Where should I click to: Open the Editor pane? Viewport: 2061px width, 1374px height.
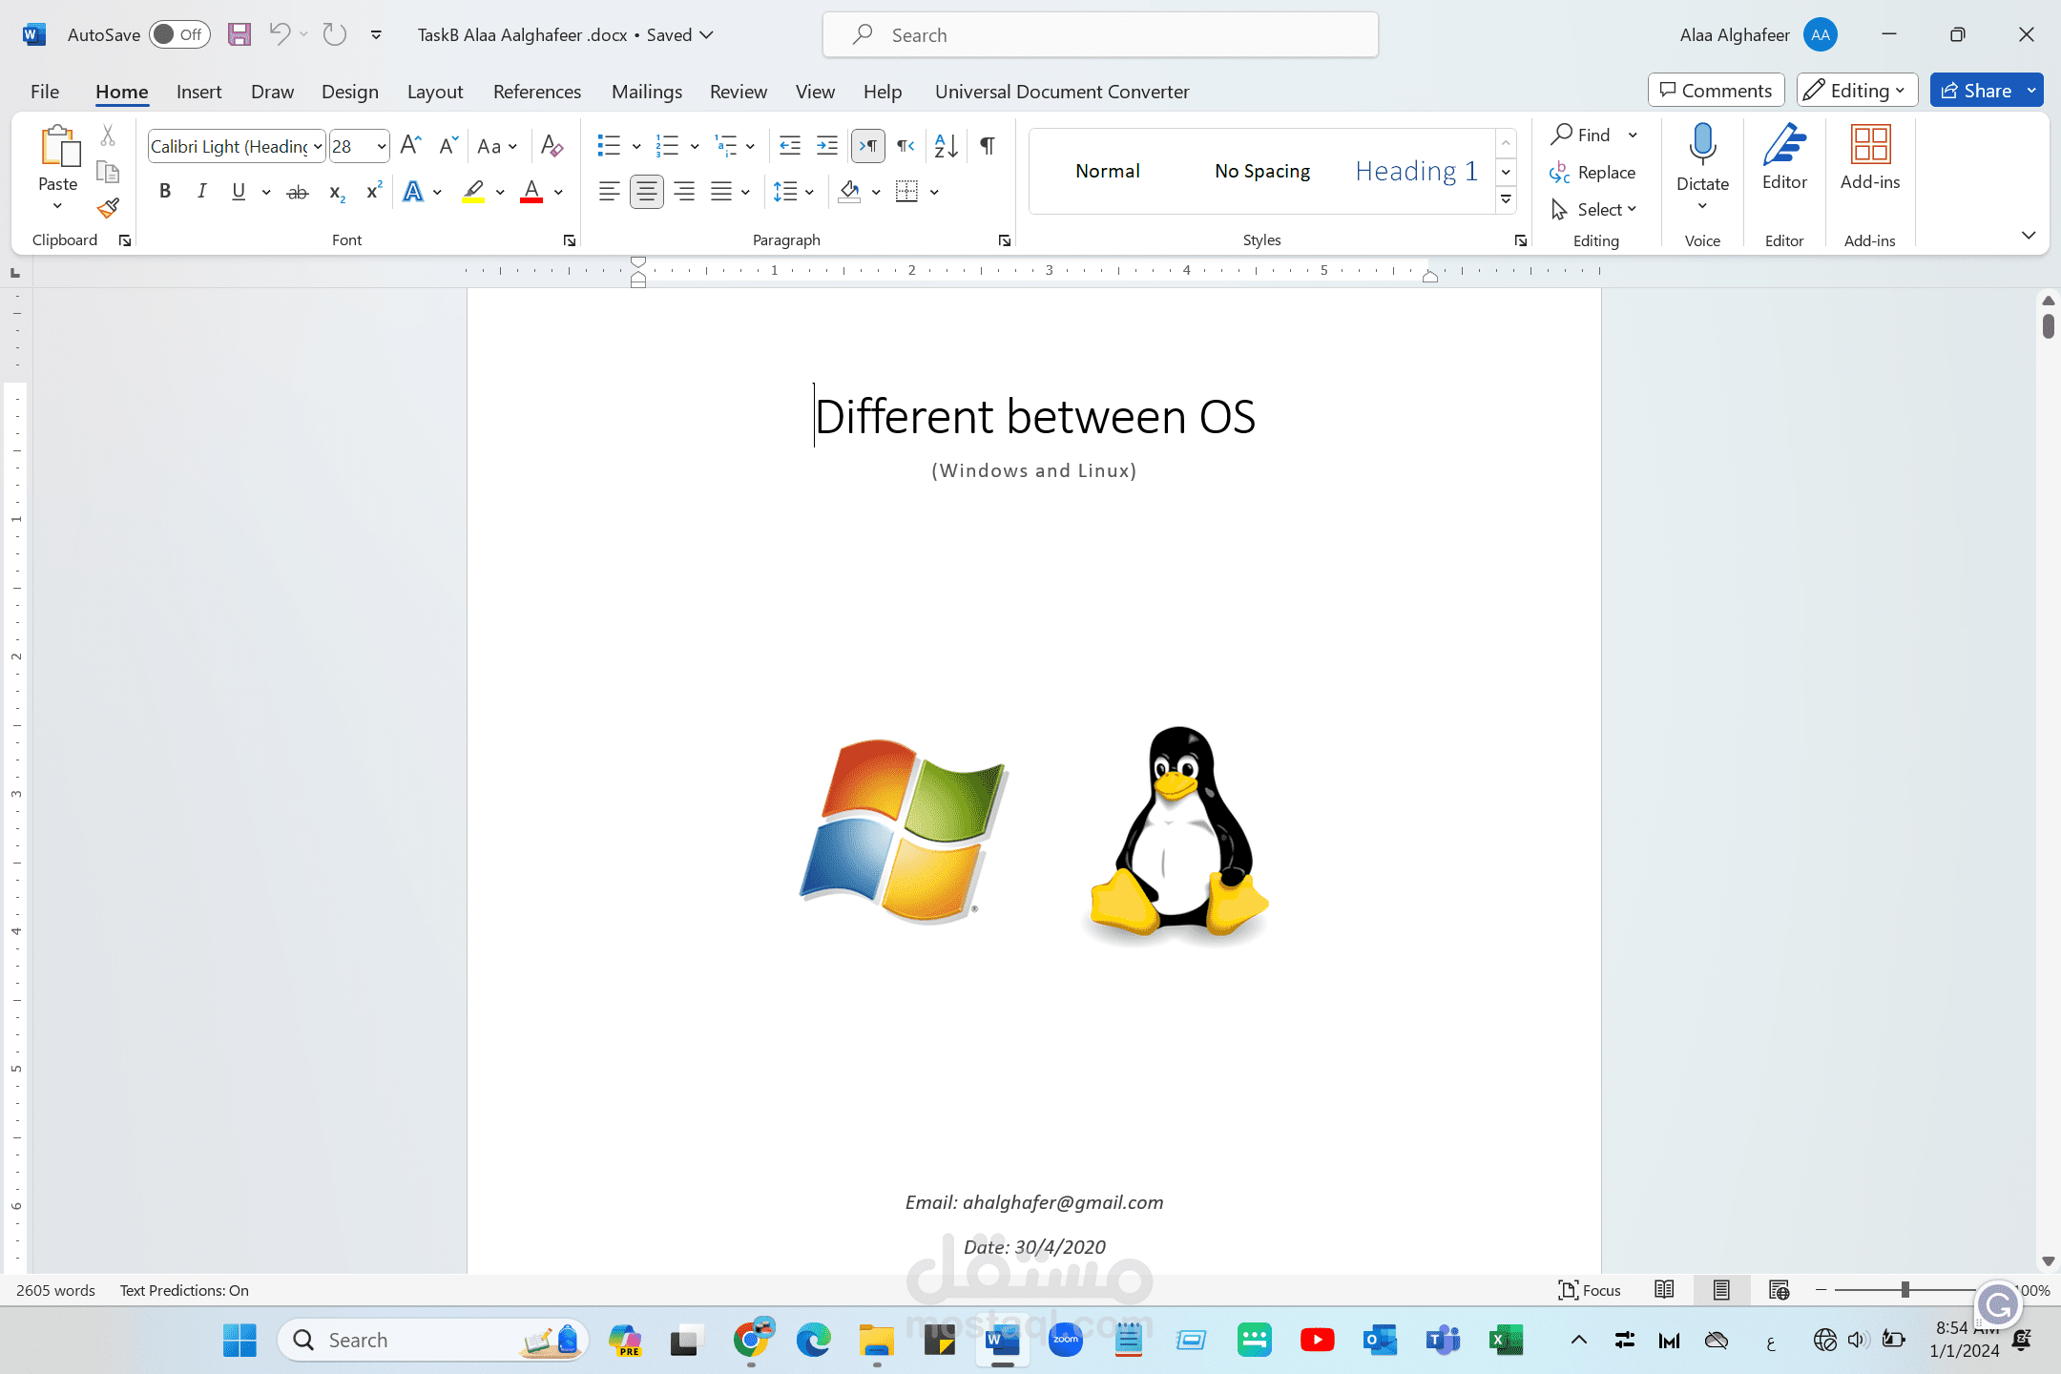click(1784, 157)
